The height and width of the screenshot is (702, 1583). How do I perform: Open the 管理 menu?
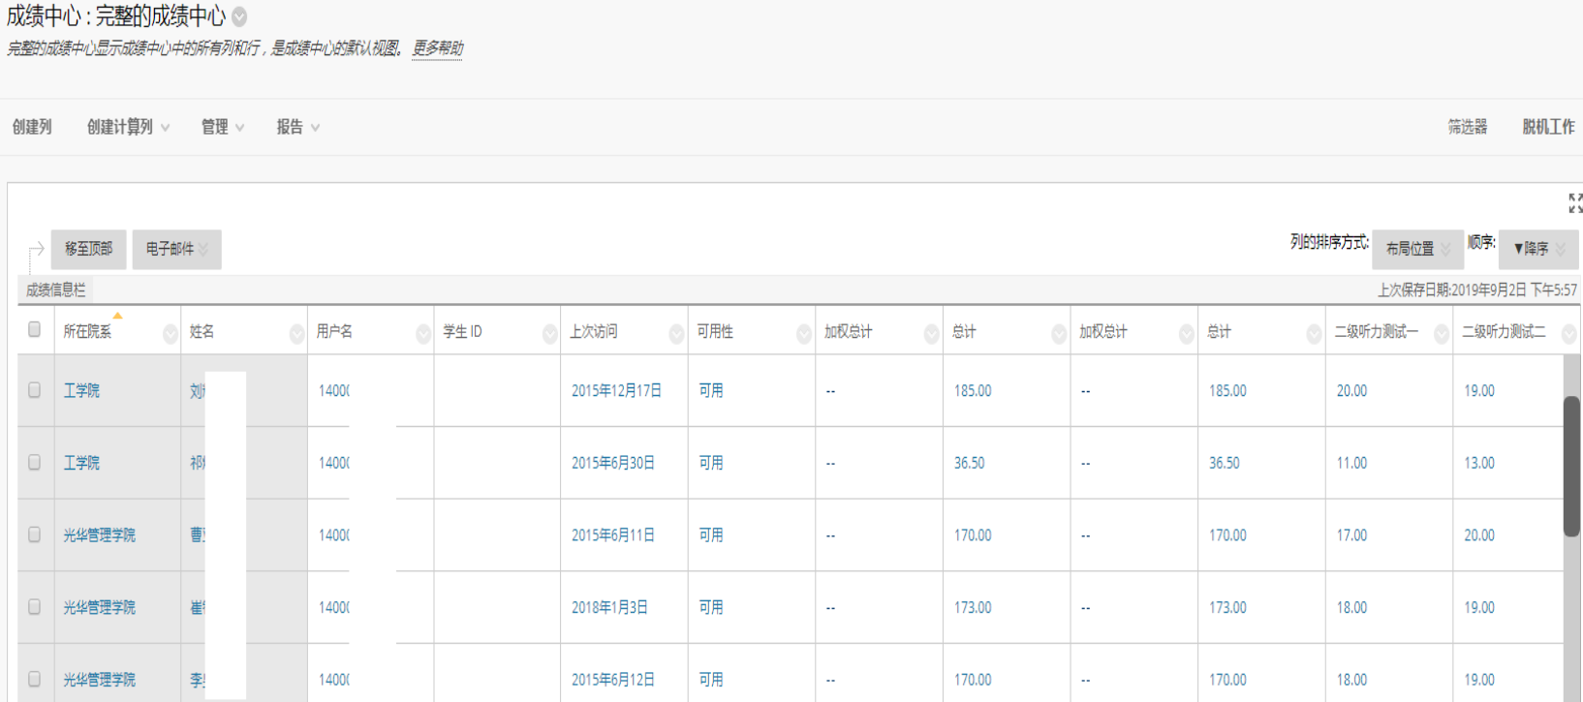pyautogui.click(x=222, y=127)
